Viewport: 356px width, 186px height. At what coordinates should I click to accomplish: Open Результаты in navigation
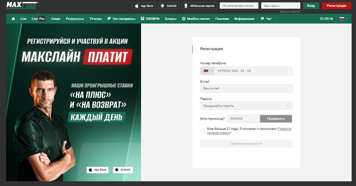click(75, 19)
